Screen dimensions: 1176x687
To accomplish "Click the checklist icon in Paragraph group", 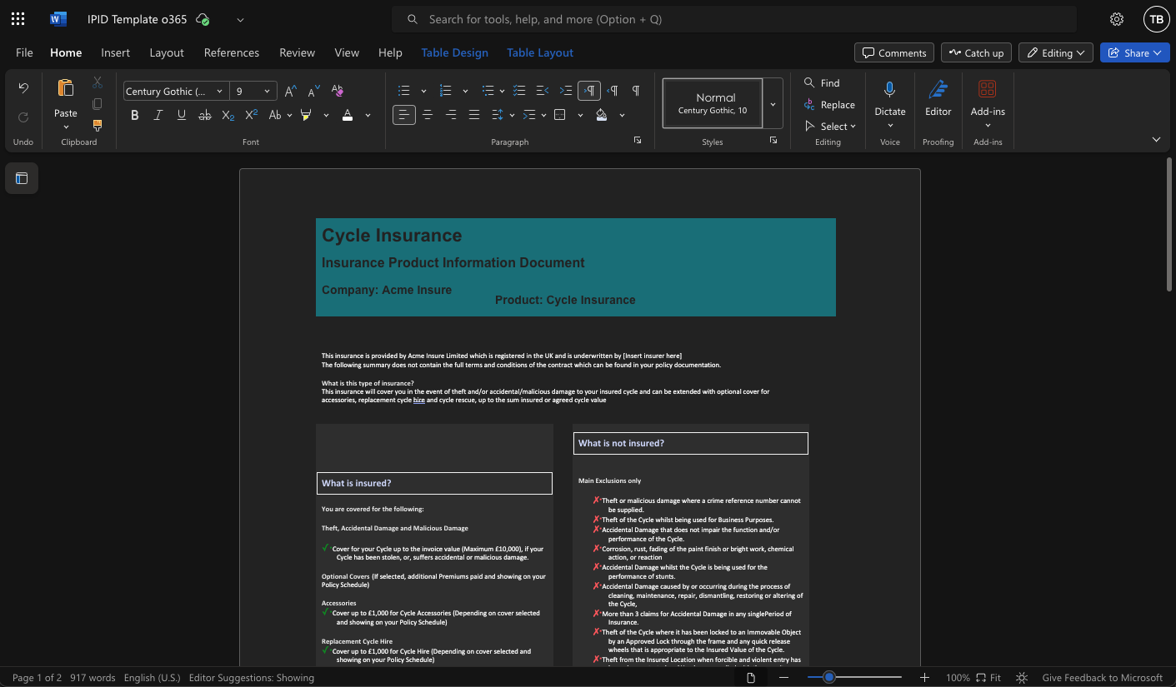I will [x=518, y=90].
